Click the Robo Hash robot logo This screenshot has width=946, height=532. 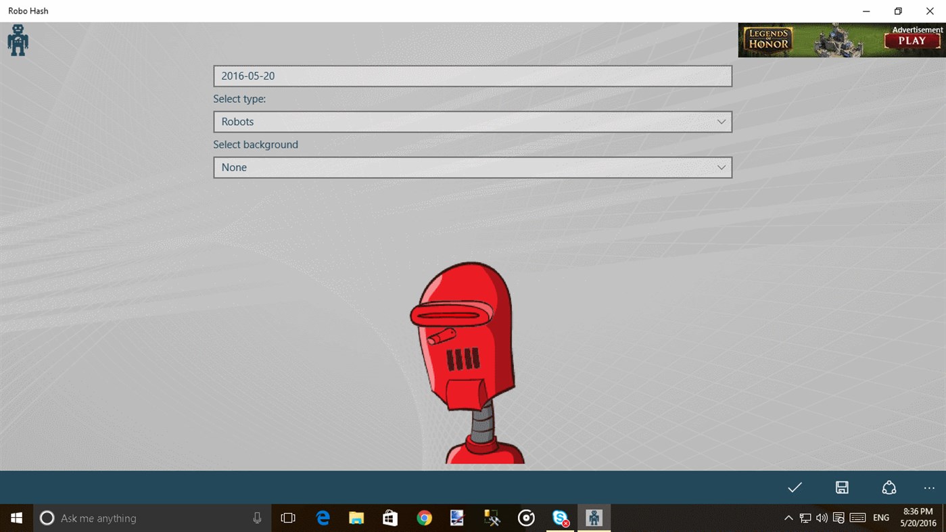coord(18,40)
